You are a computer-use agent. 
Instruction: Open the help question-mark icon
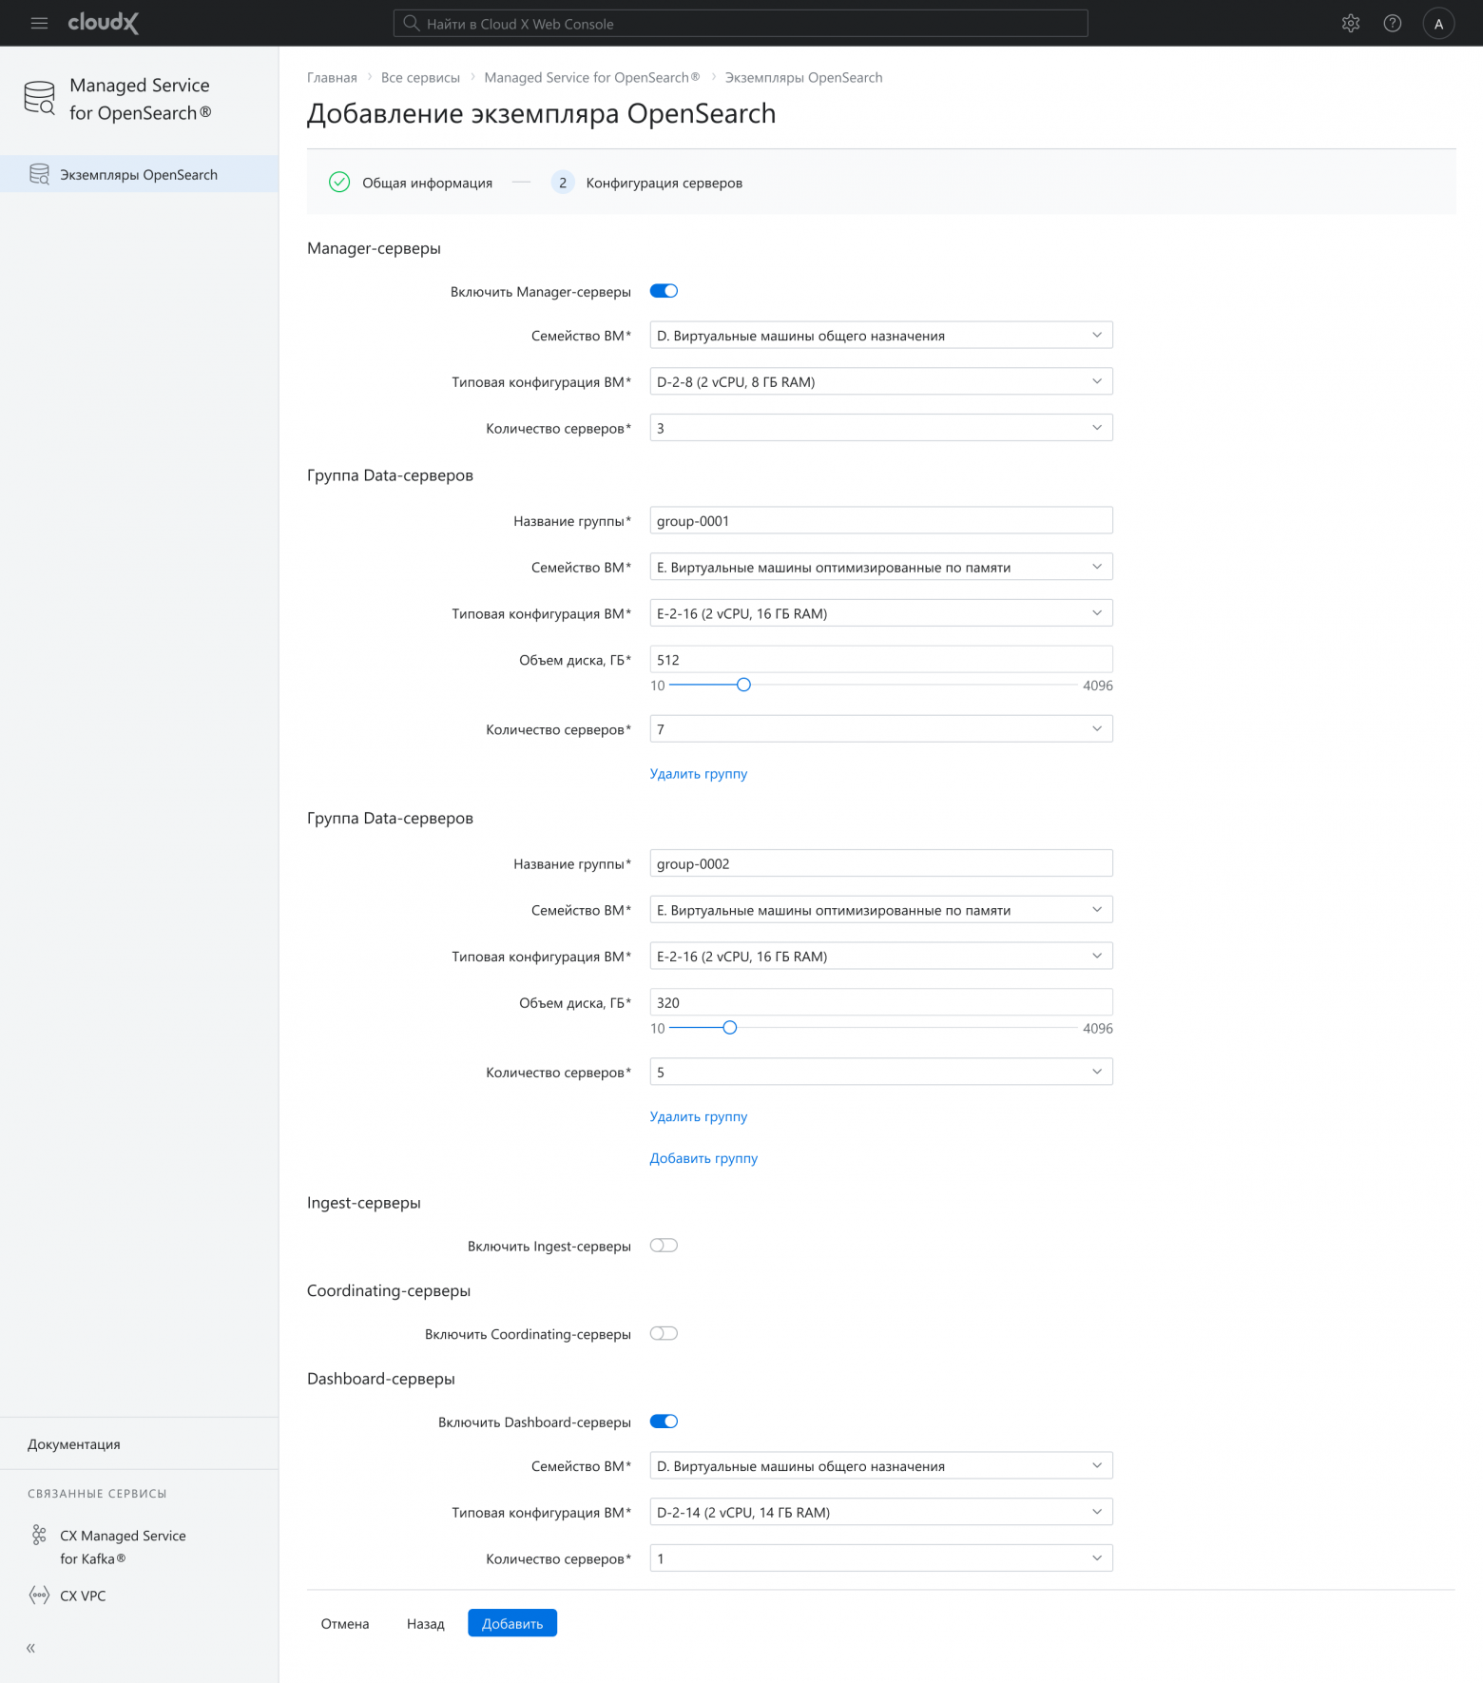[1393, 24]
